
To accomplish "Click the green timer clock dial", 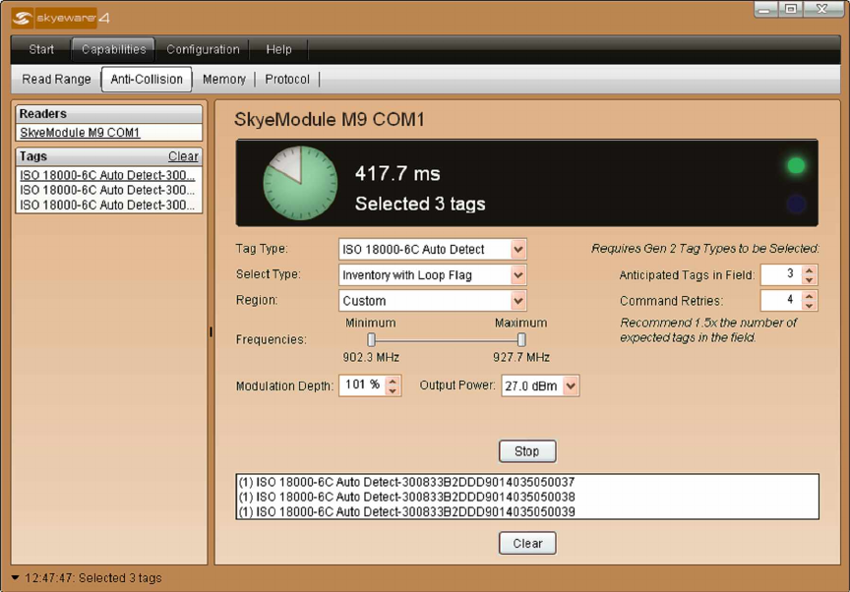I will pos(300,183).
